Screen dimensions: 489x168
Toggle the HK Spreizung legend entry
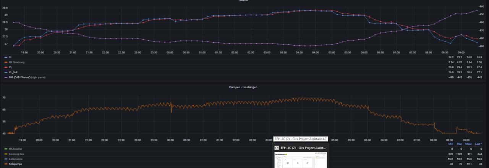click(x=16, y=62)
